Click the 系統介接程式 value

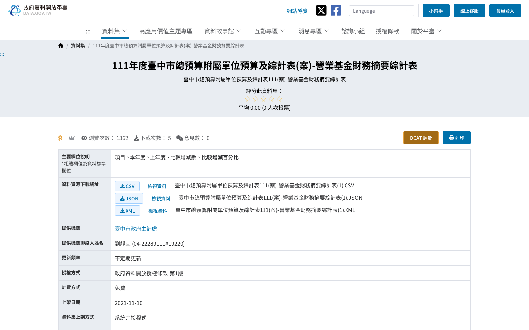click(x=131, y=318)
